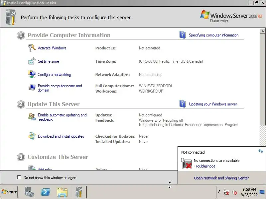Click the Windows Error Reporting off text

tap(161, 120)
